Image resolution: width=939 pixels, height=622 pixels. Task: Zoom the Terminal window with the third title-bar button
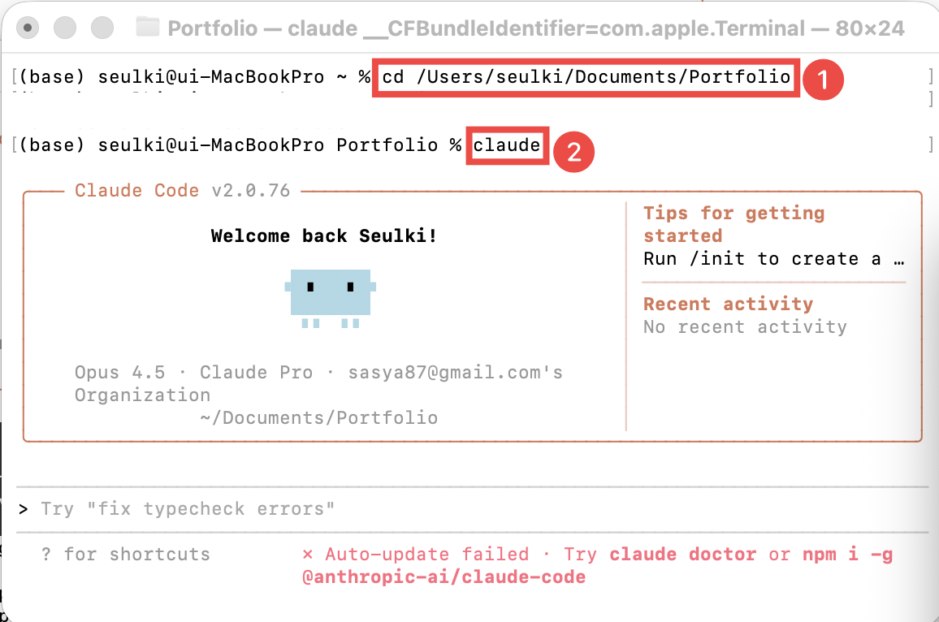coord(102,28)
